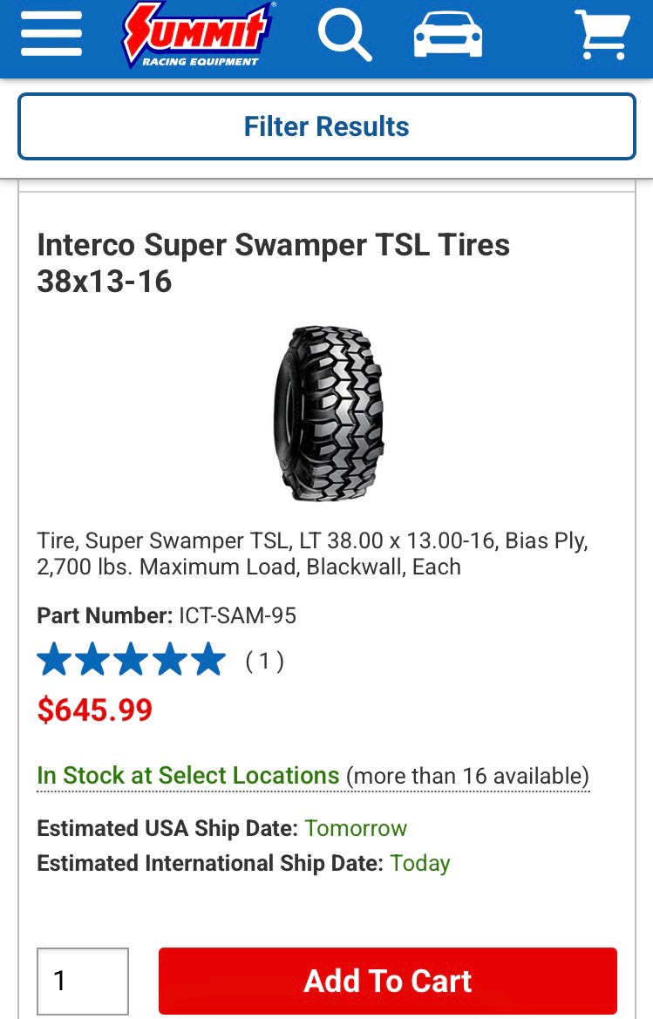Screen dimensions: 653x1019
Task: Select part number ICT-SAM-95 text
Action: click(238, 615)
